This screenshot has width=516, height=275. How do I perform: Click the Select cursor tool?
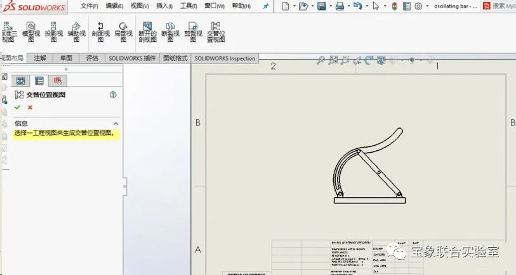pyautogui.click(x=376, y=6)
